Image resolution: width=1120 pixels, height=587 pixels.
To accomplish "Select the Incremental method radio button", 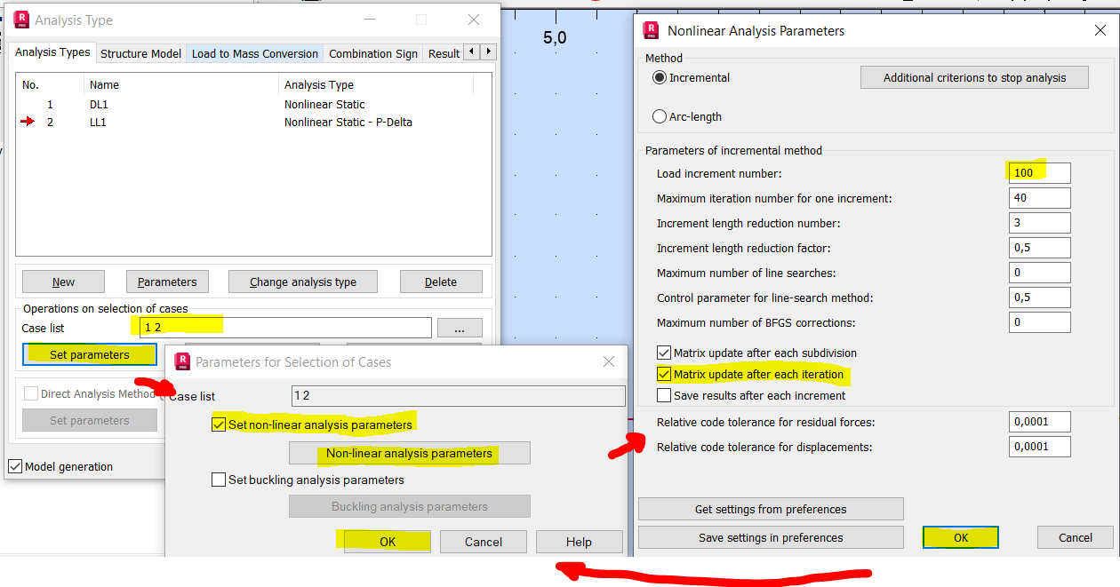I will (x=660, y=77).
